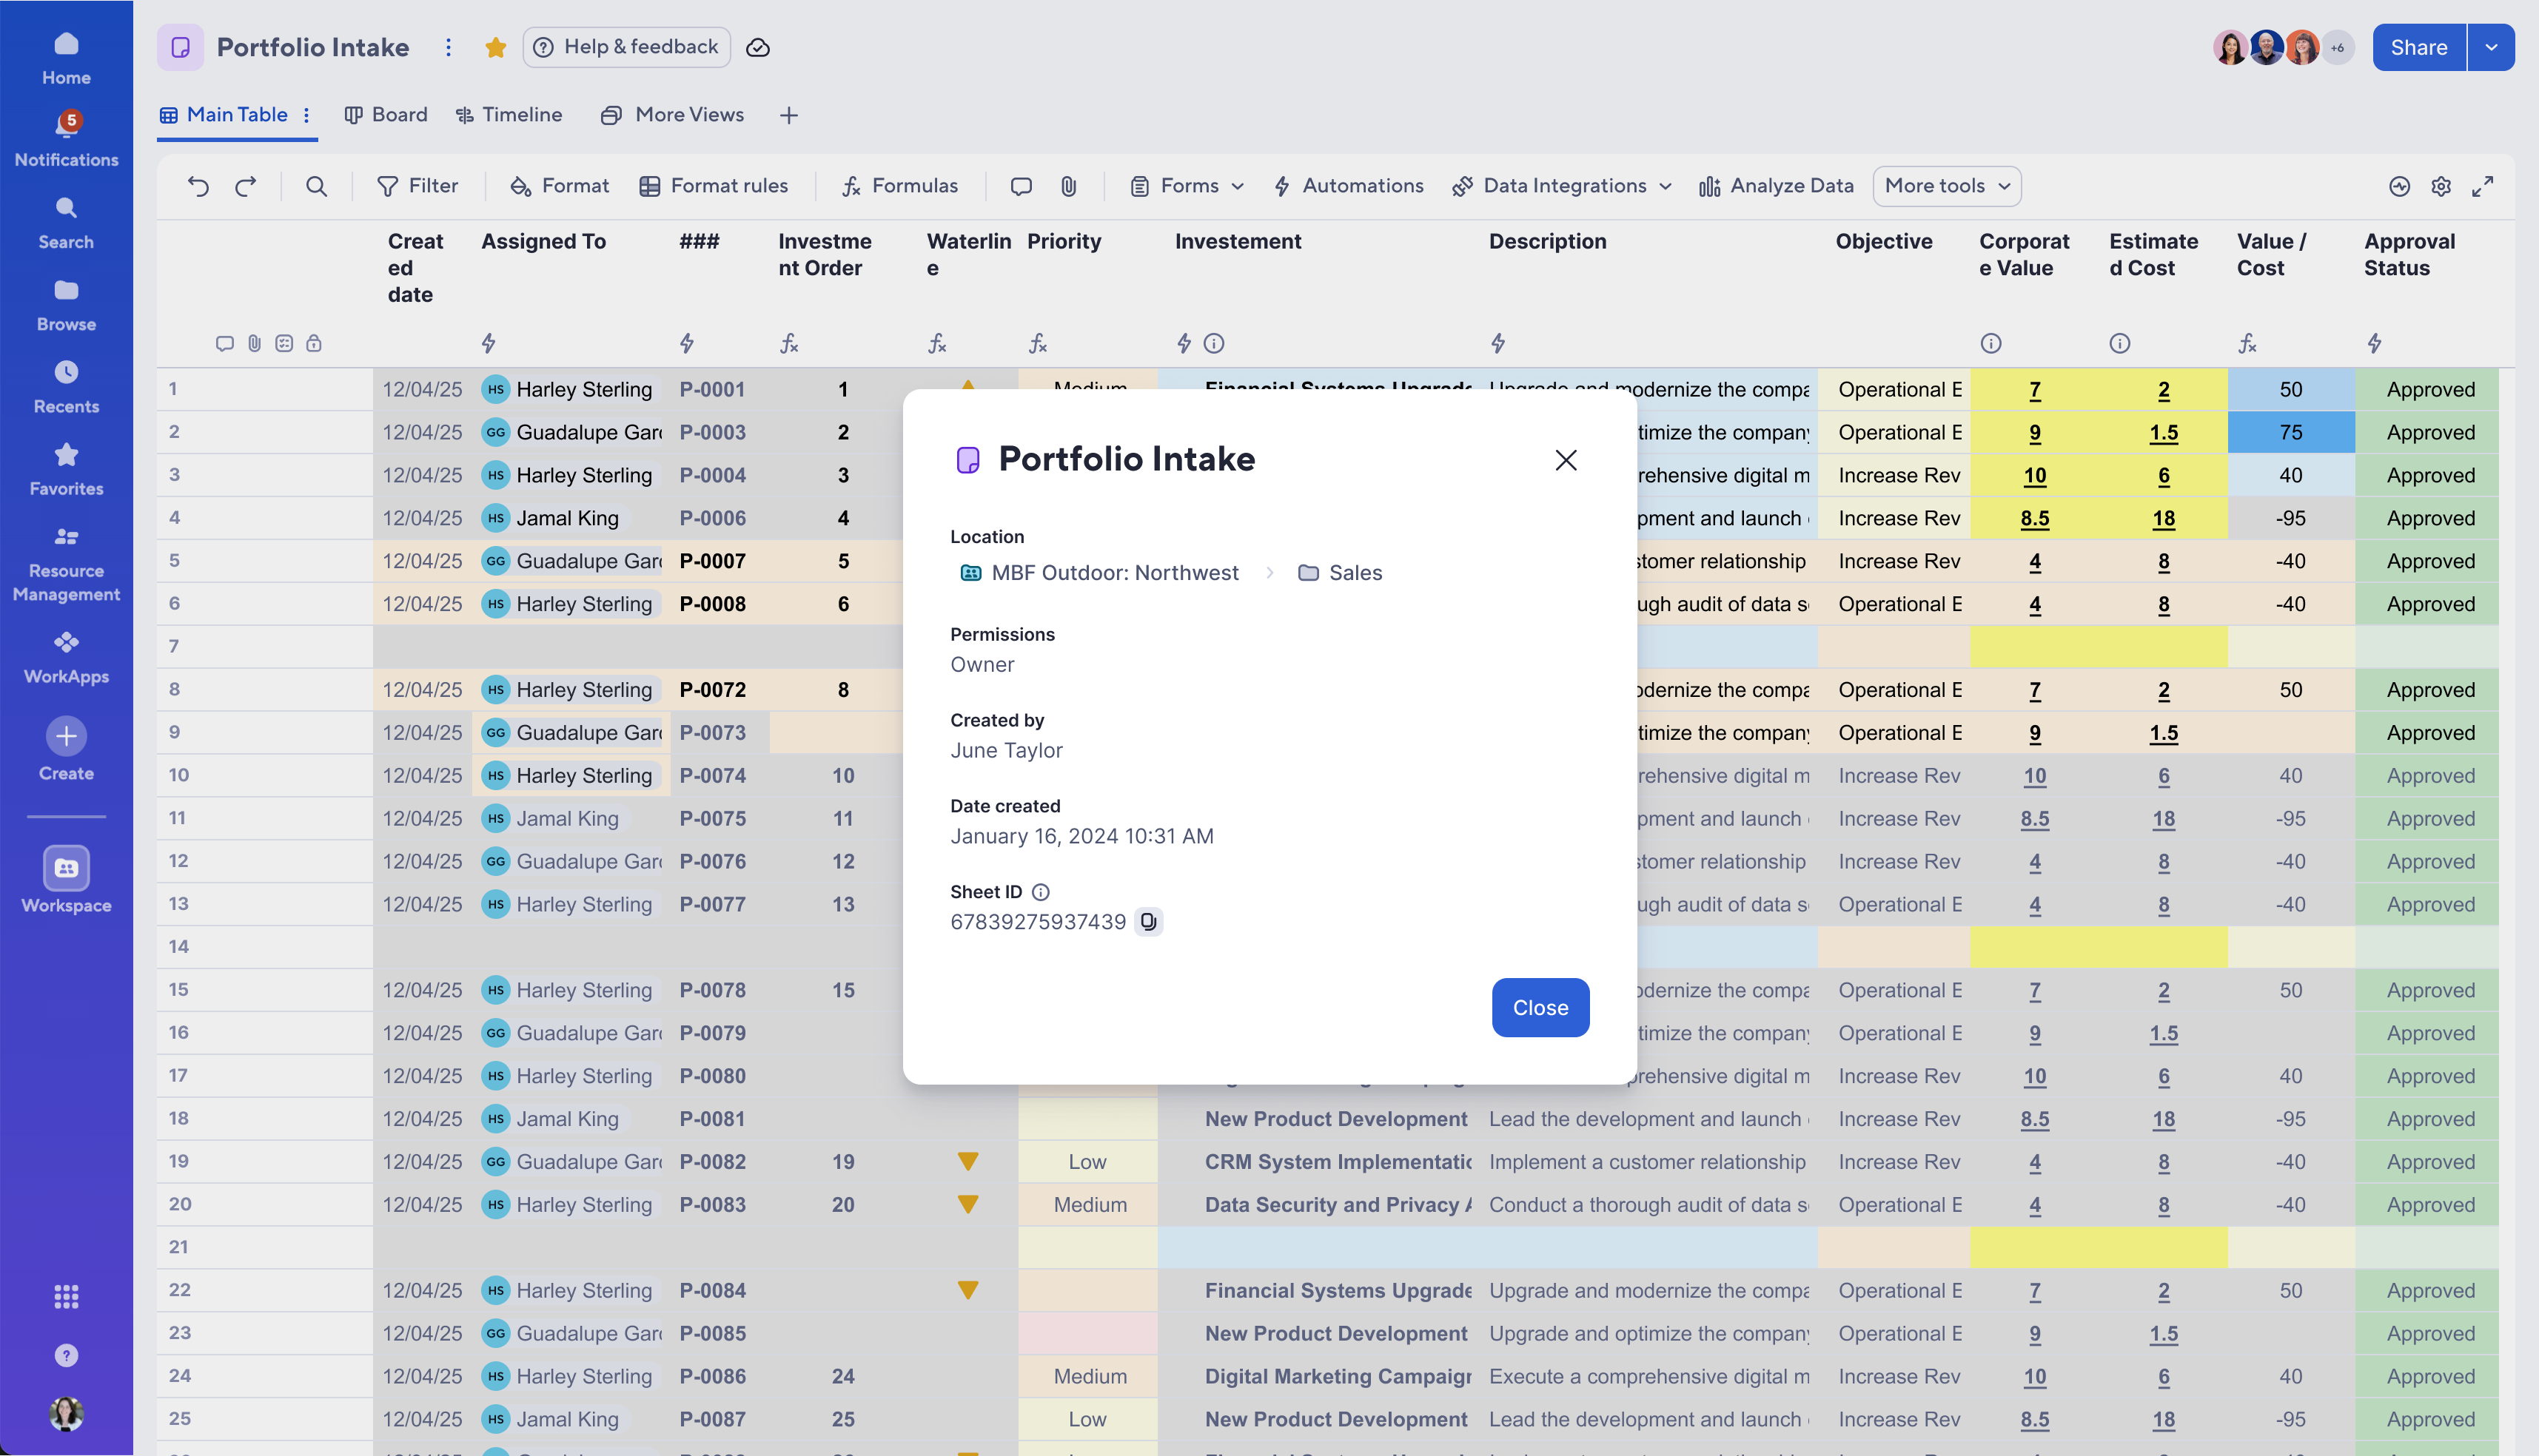Click the +6 collaborator avatar badge
Screen dimensions: 2539x1456
[x=2339, y=47]
